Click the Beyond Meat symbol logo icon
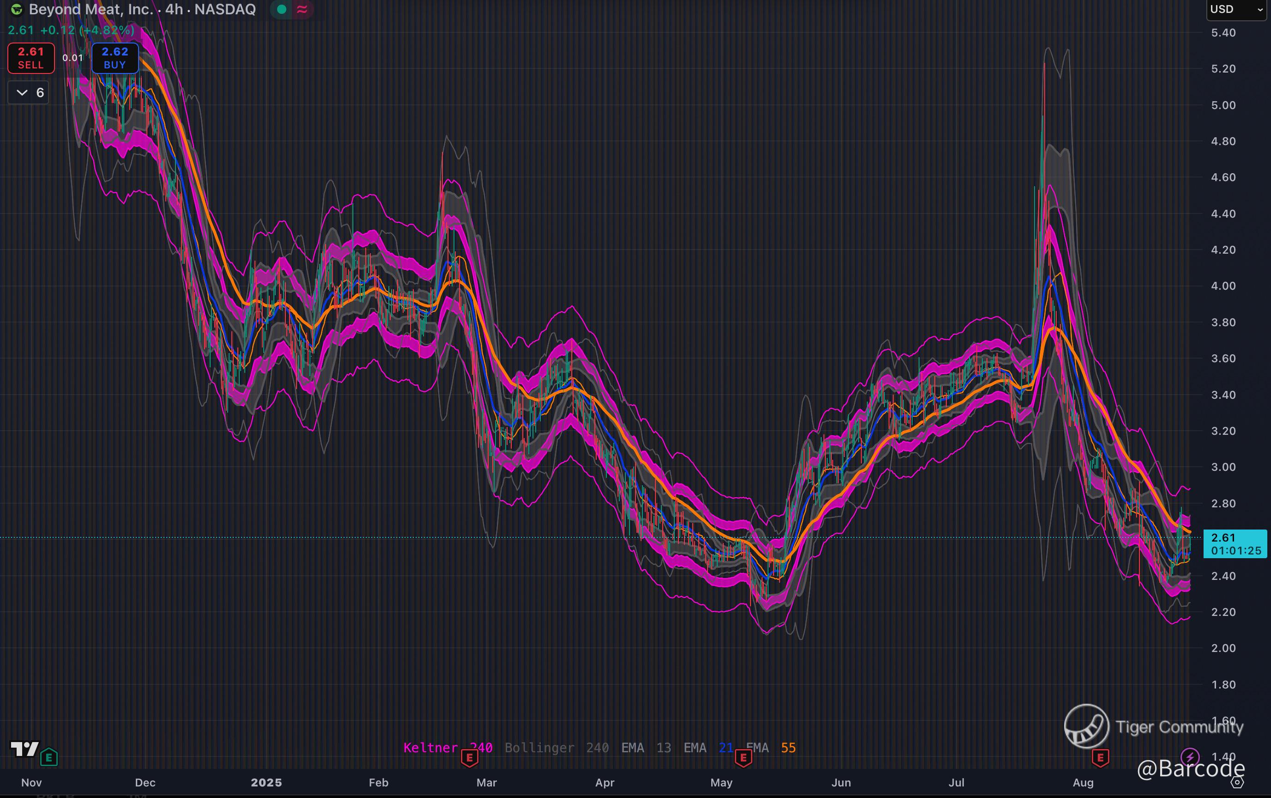 point(17,10)
